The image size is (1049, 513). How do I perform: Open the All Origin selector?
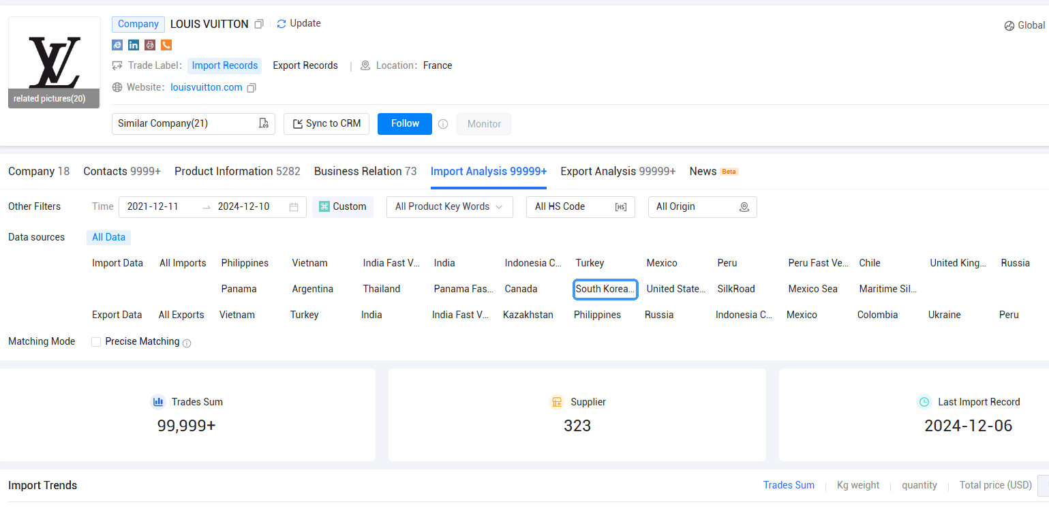[x=703, y=207]
